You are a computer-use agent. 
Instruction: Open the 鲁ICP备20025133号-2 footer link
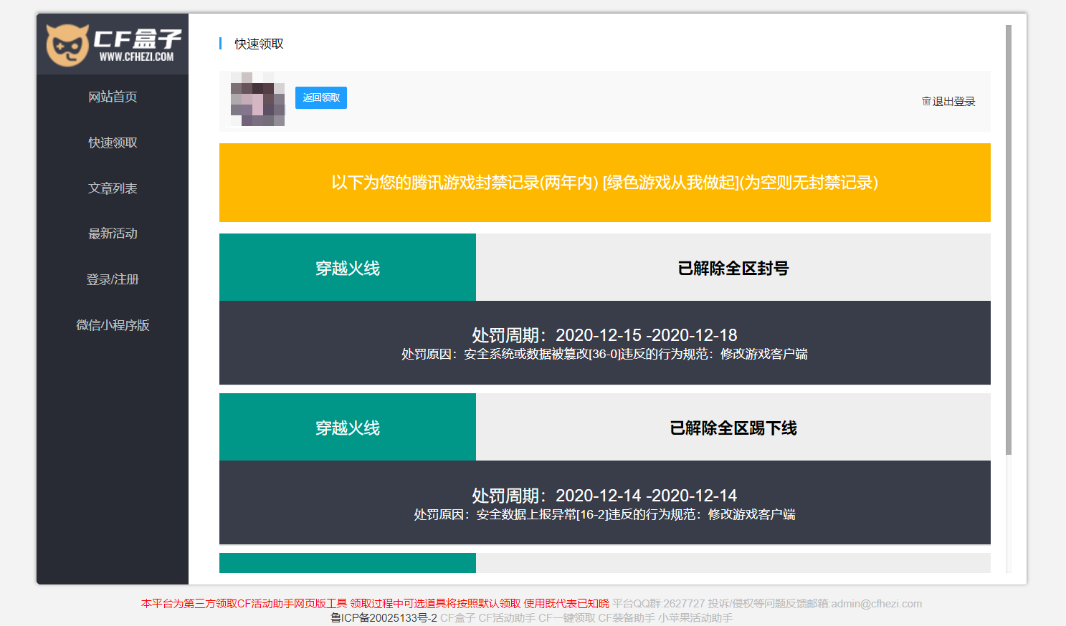click(384, 617)
